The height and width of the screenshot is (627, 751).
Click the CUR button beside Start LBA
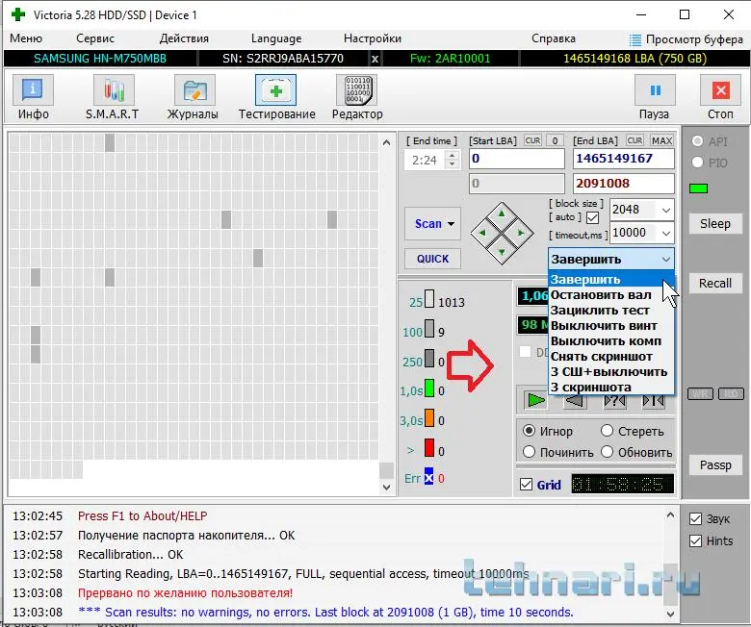tap(532, 140)
